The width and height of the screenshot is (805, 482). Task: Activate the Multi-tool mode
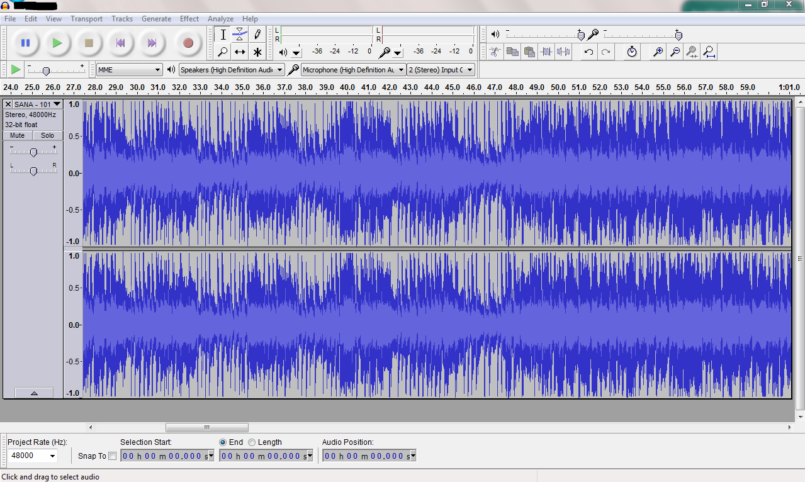click(x=257, y=52)
